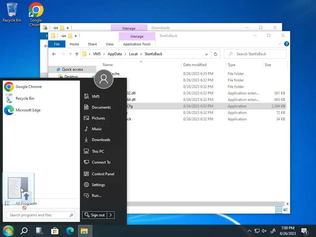Customize Quick Access Toolbar dropdown in StartIsBack
Screen dimensions: 316x237
76,36
